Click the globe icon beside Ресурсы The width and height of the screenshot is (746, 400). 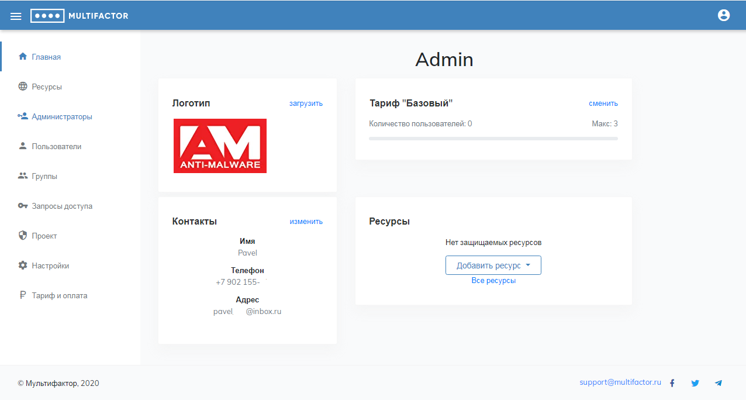[x=23, y=87]
